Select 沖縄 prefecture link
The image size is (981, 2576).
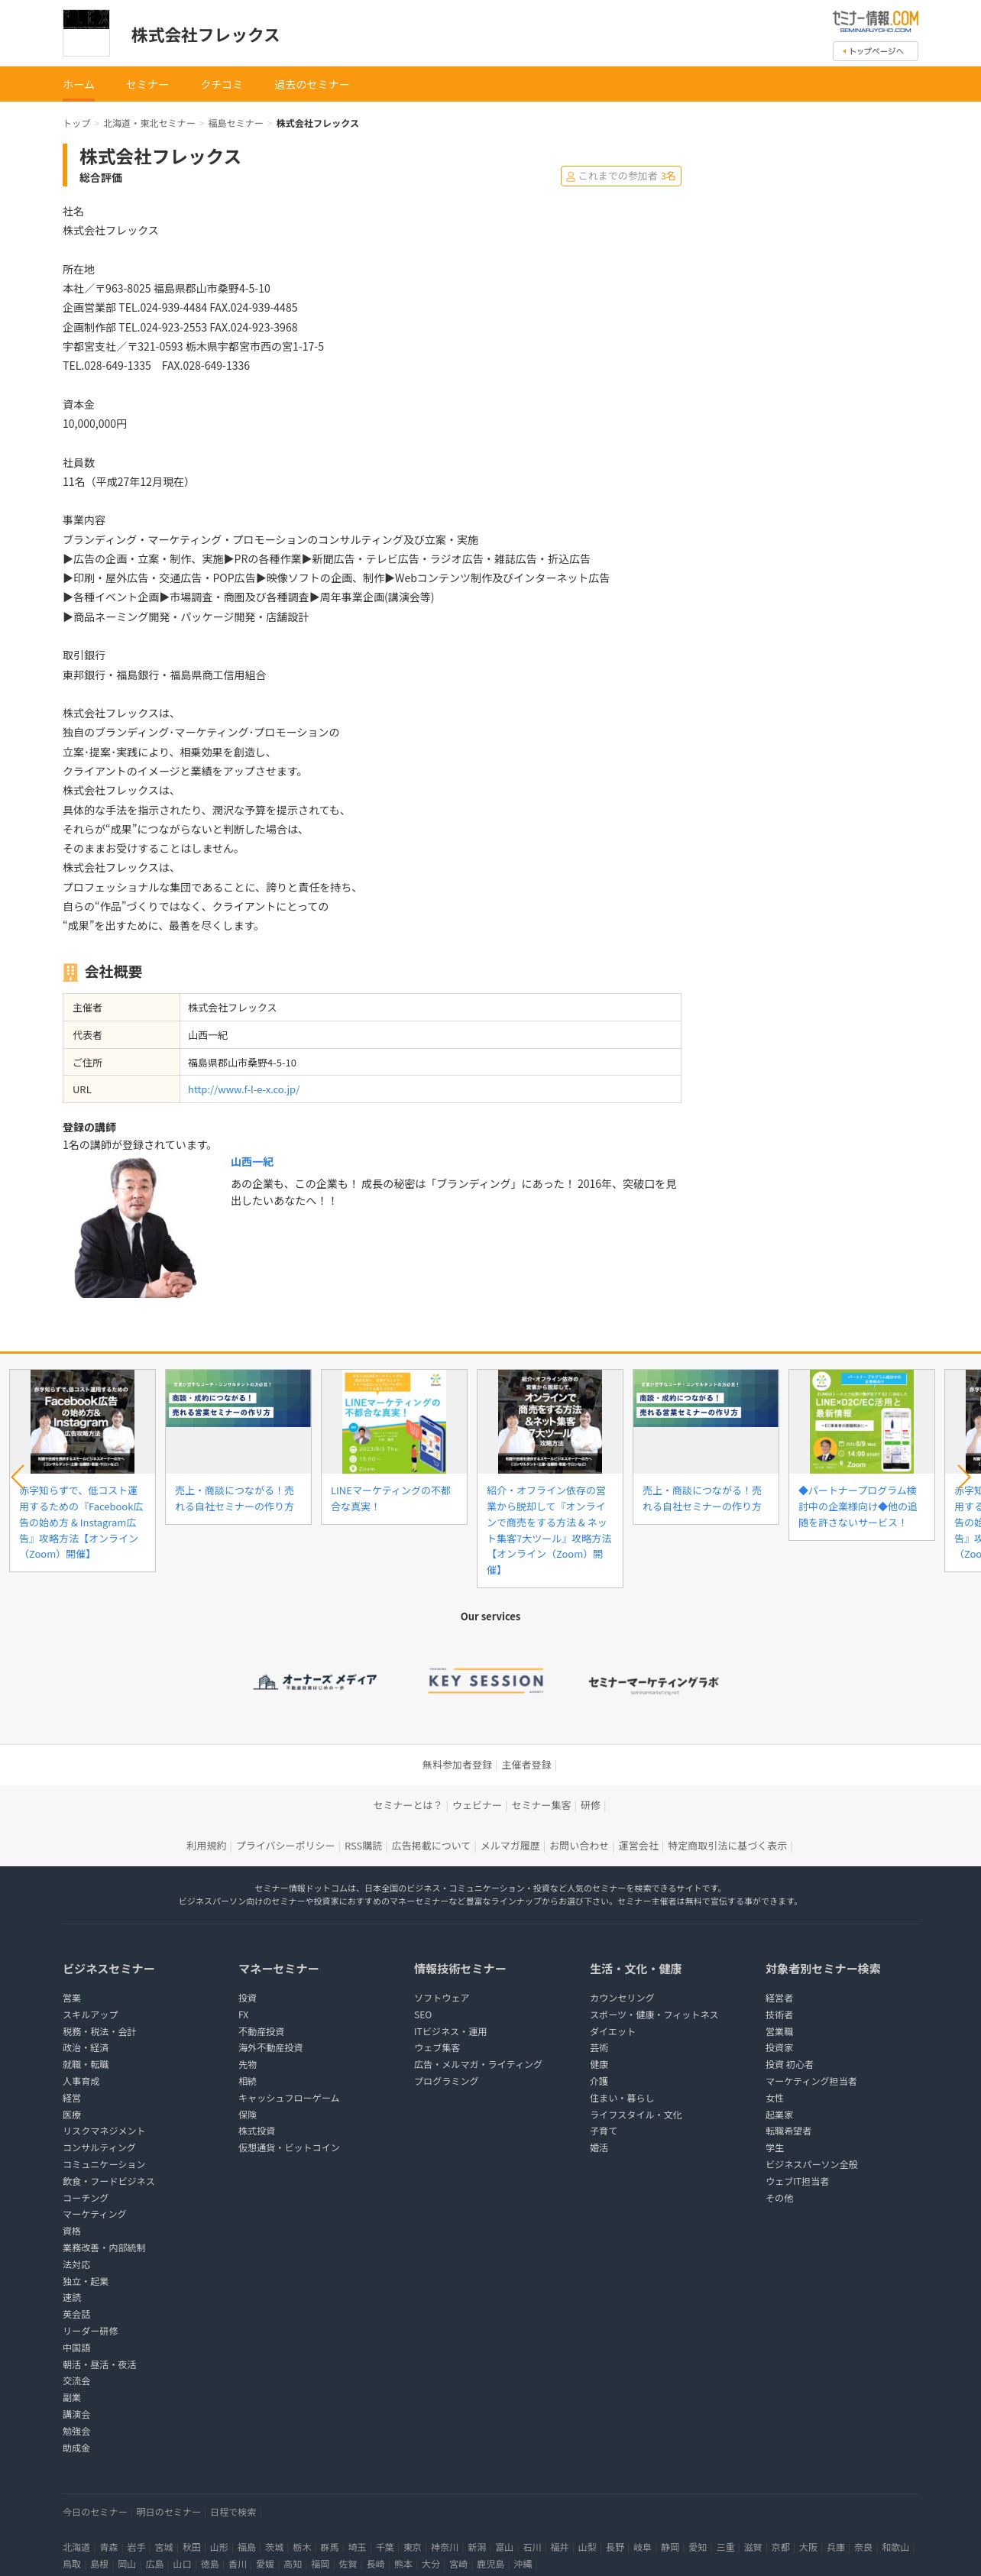tap(523, 2564)
